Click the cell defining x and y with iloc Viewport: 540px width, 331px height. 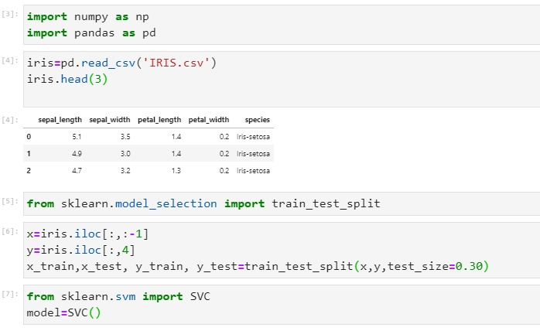point(282,250)
